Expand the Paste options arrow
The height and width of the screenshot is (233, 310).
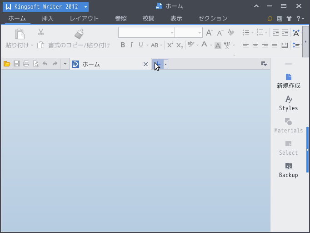pos(32,46)
